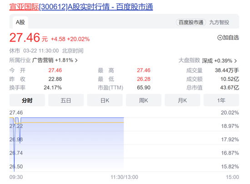This screenshot has height=184, width=250.
Task: Click the 昨收 value 22.88
Action: point(55,79)
